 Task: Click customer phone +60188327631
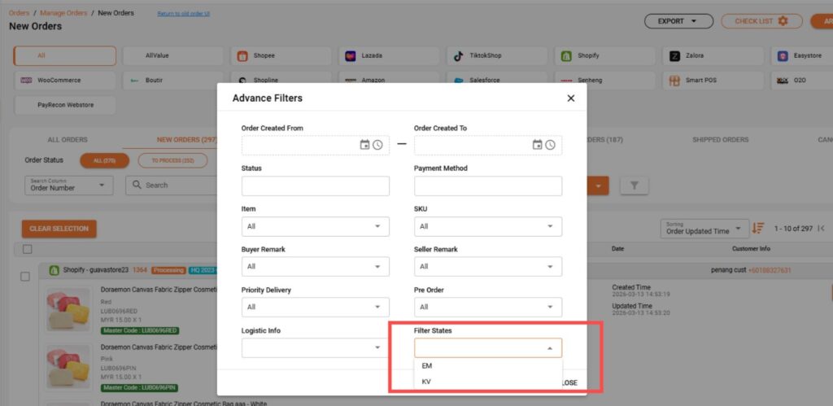(x=770, y=270)
